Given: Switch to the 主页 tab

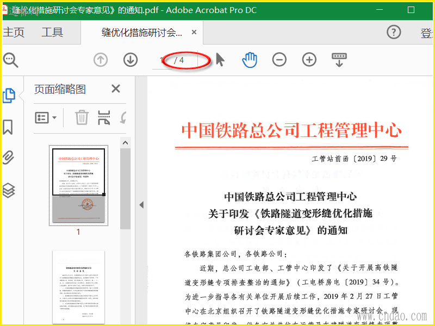Looking at the screenshot, I should [14, 33].
